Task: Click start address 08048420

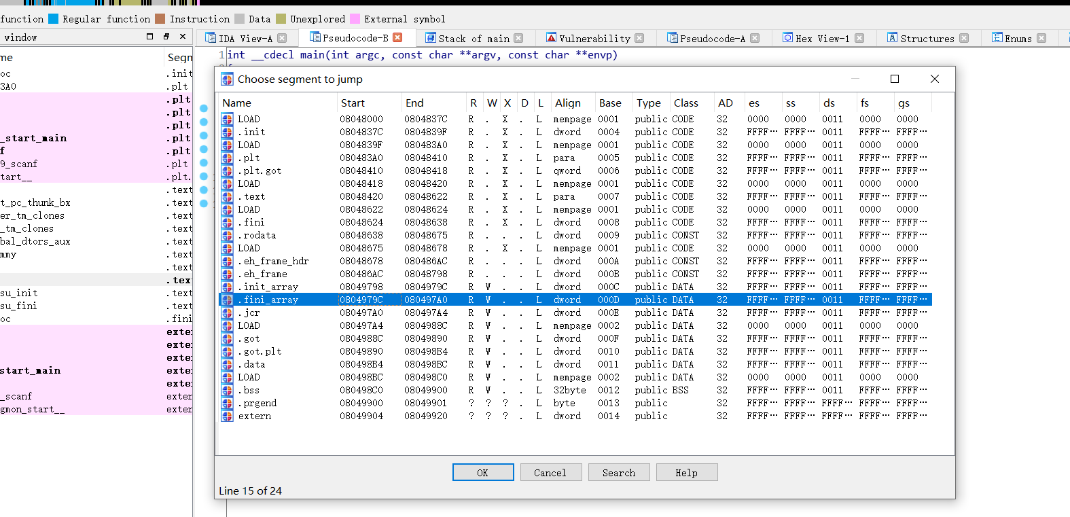Action: tap(361, 196)
